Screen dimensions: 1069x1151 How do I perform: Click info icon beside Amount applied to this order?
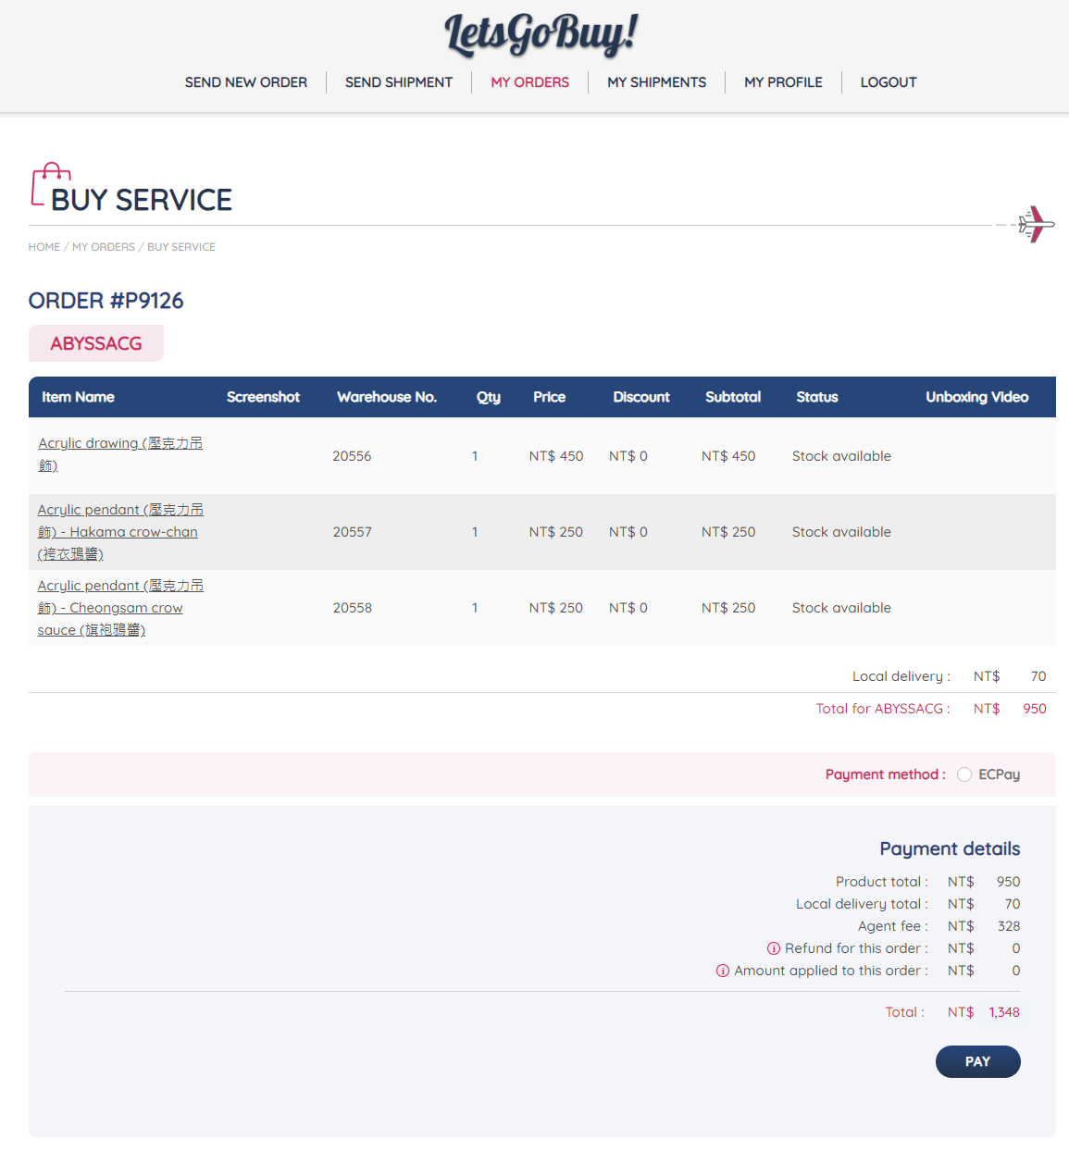[x=723, y=971]
